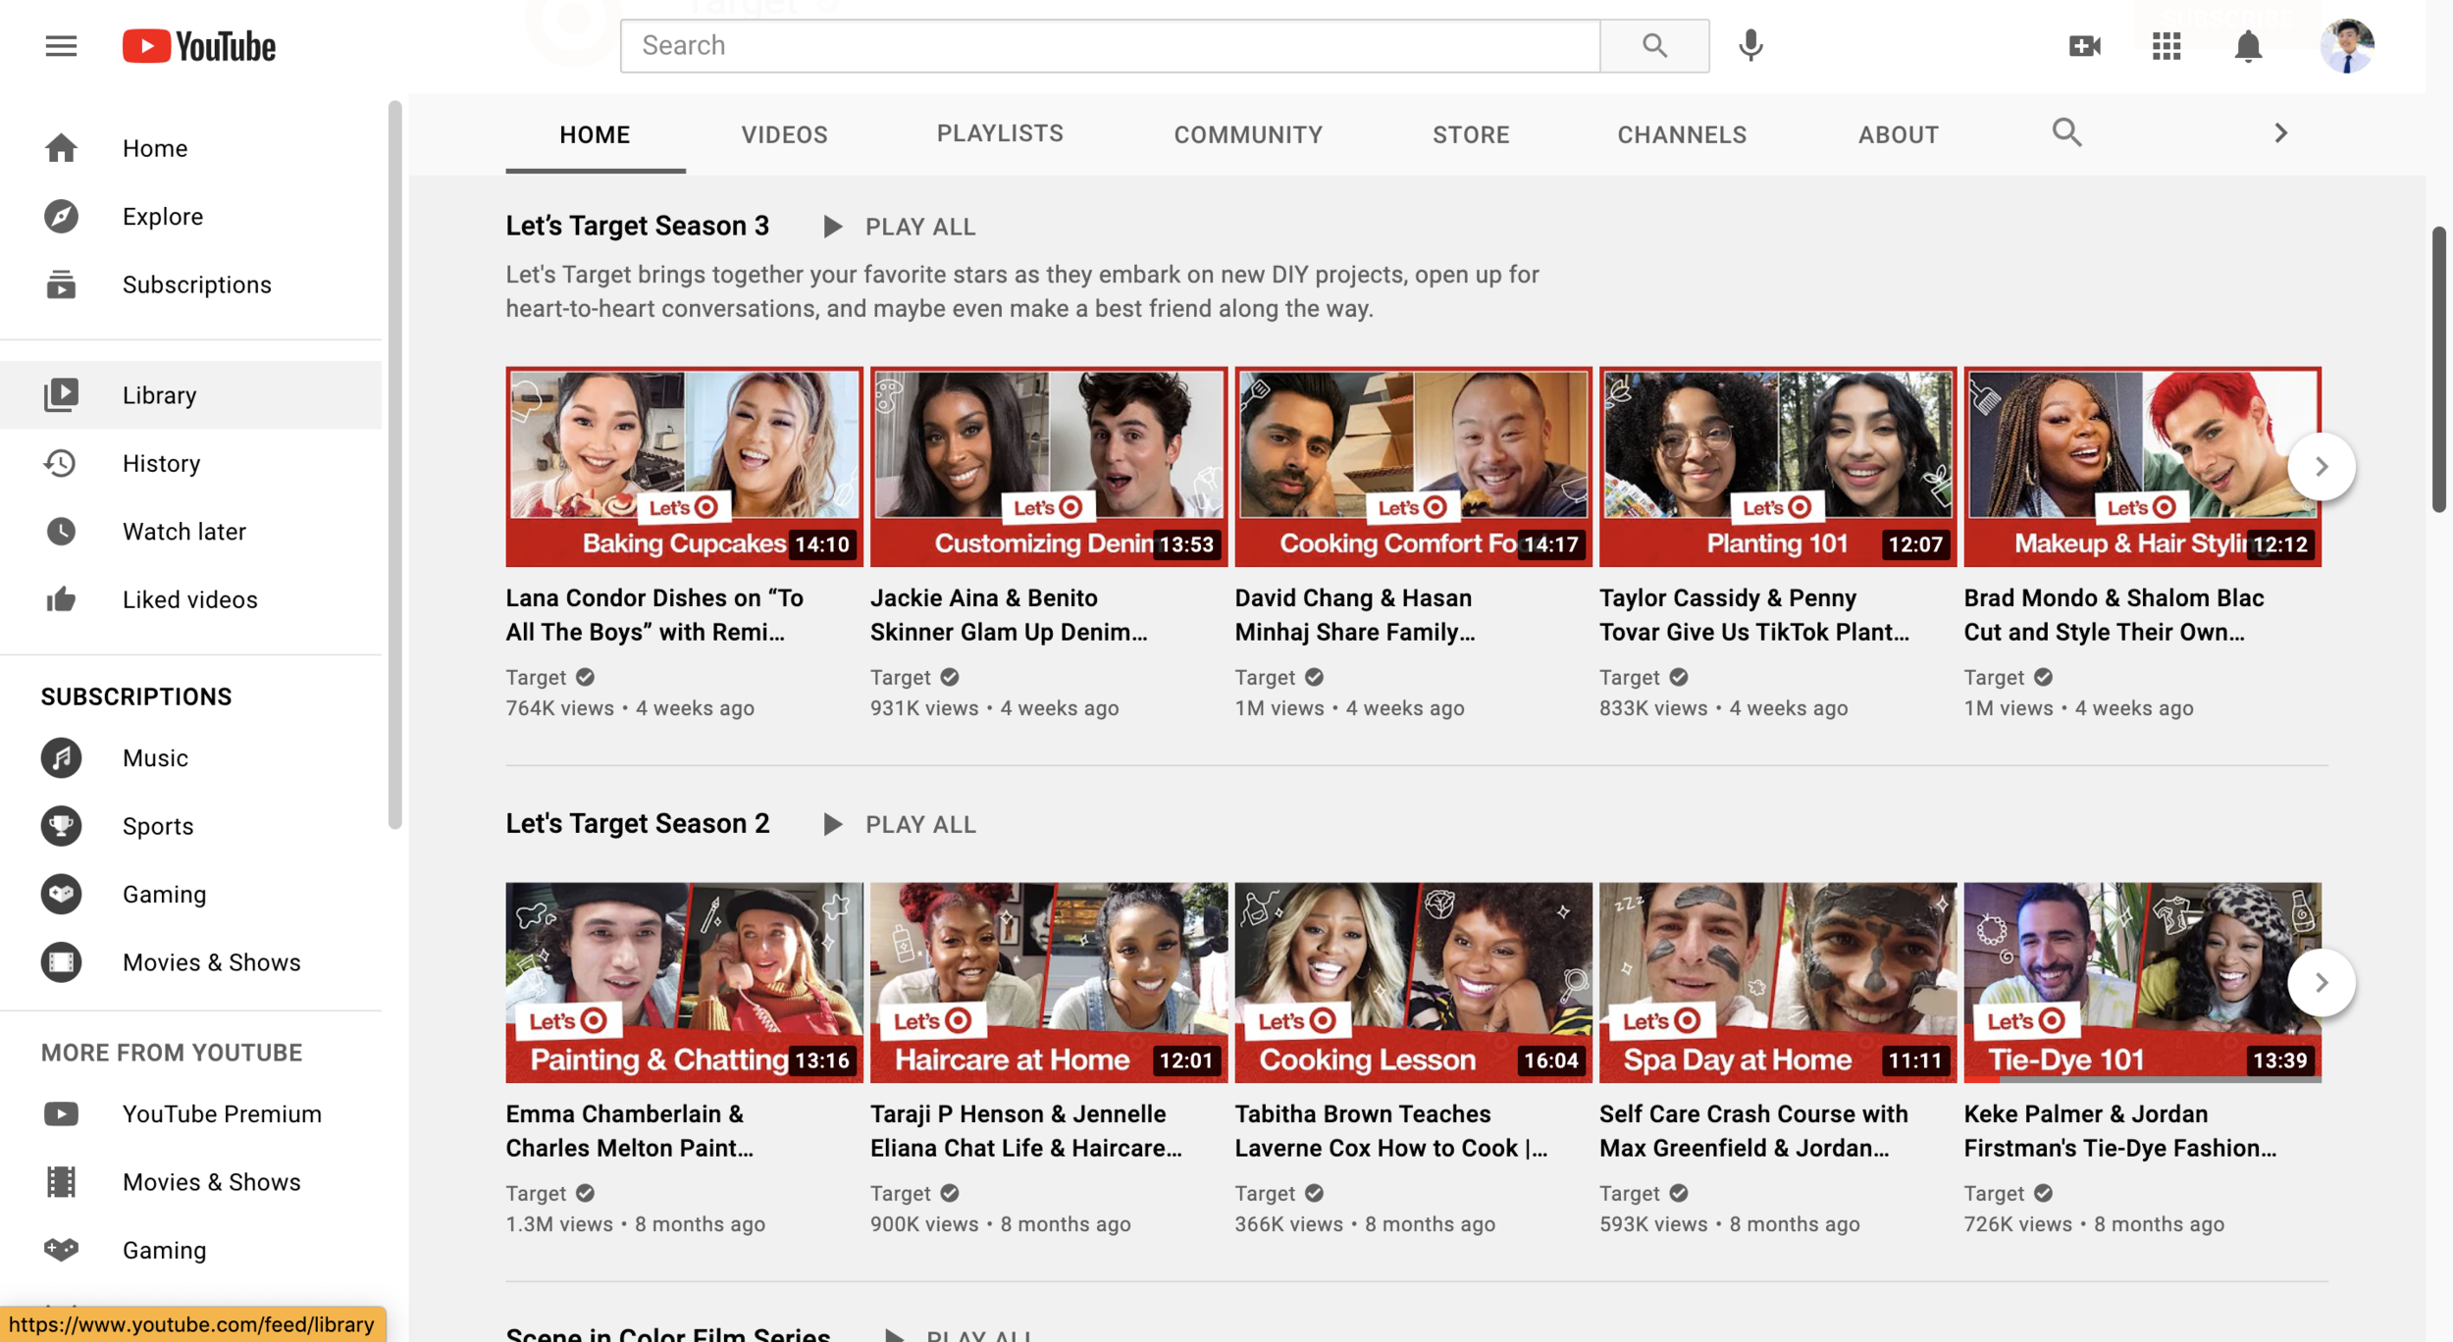Open the create video camera icon
The width and height of the screenshot is (2453, 1342).
point(2084,46)
